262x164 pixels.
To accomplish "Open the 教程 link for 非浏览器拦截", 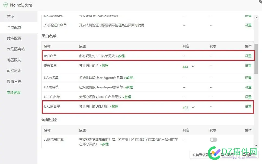I will tap(105, 144).
